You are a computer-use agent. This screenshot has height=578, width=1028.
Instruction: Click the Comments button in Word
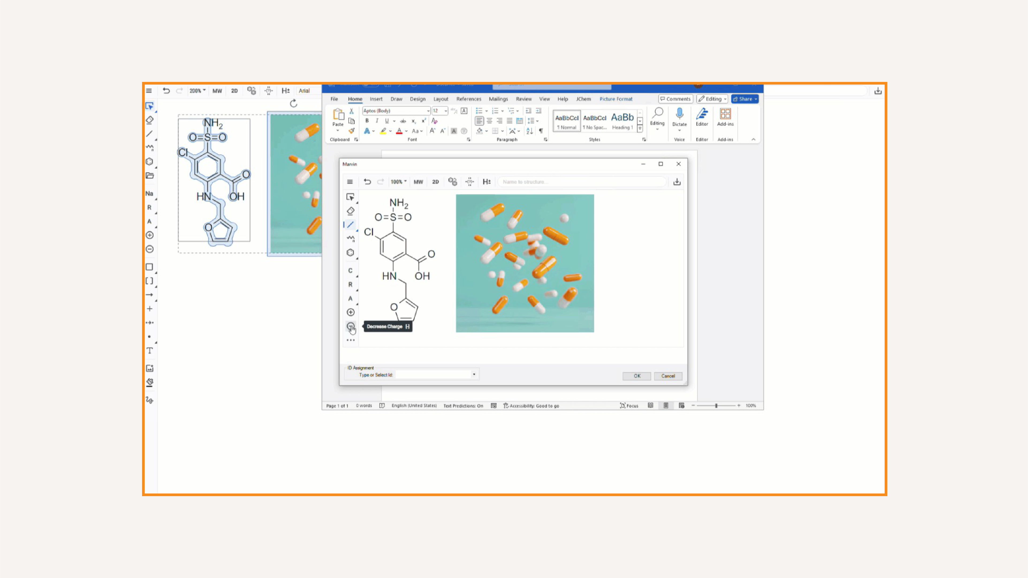tap(675, 99)
